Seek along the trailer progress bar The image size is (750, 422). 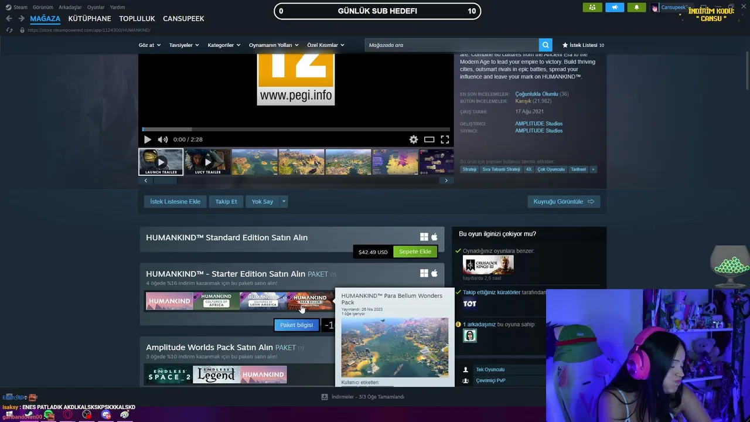click(x=296, y=129)
